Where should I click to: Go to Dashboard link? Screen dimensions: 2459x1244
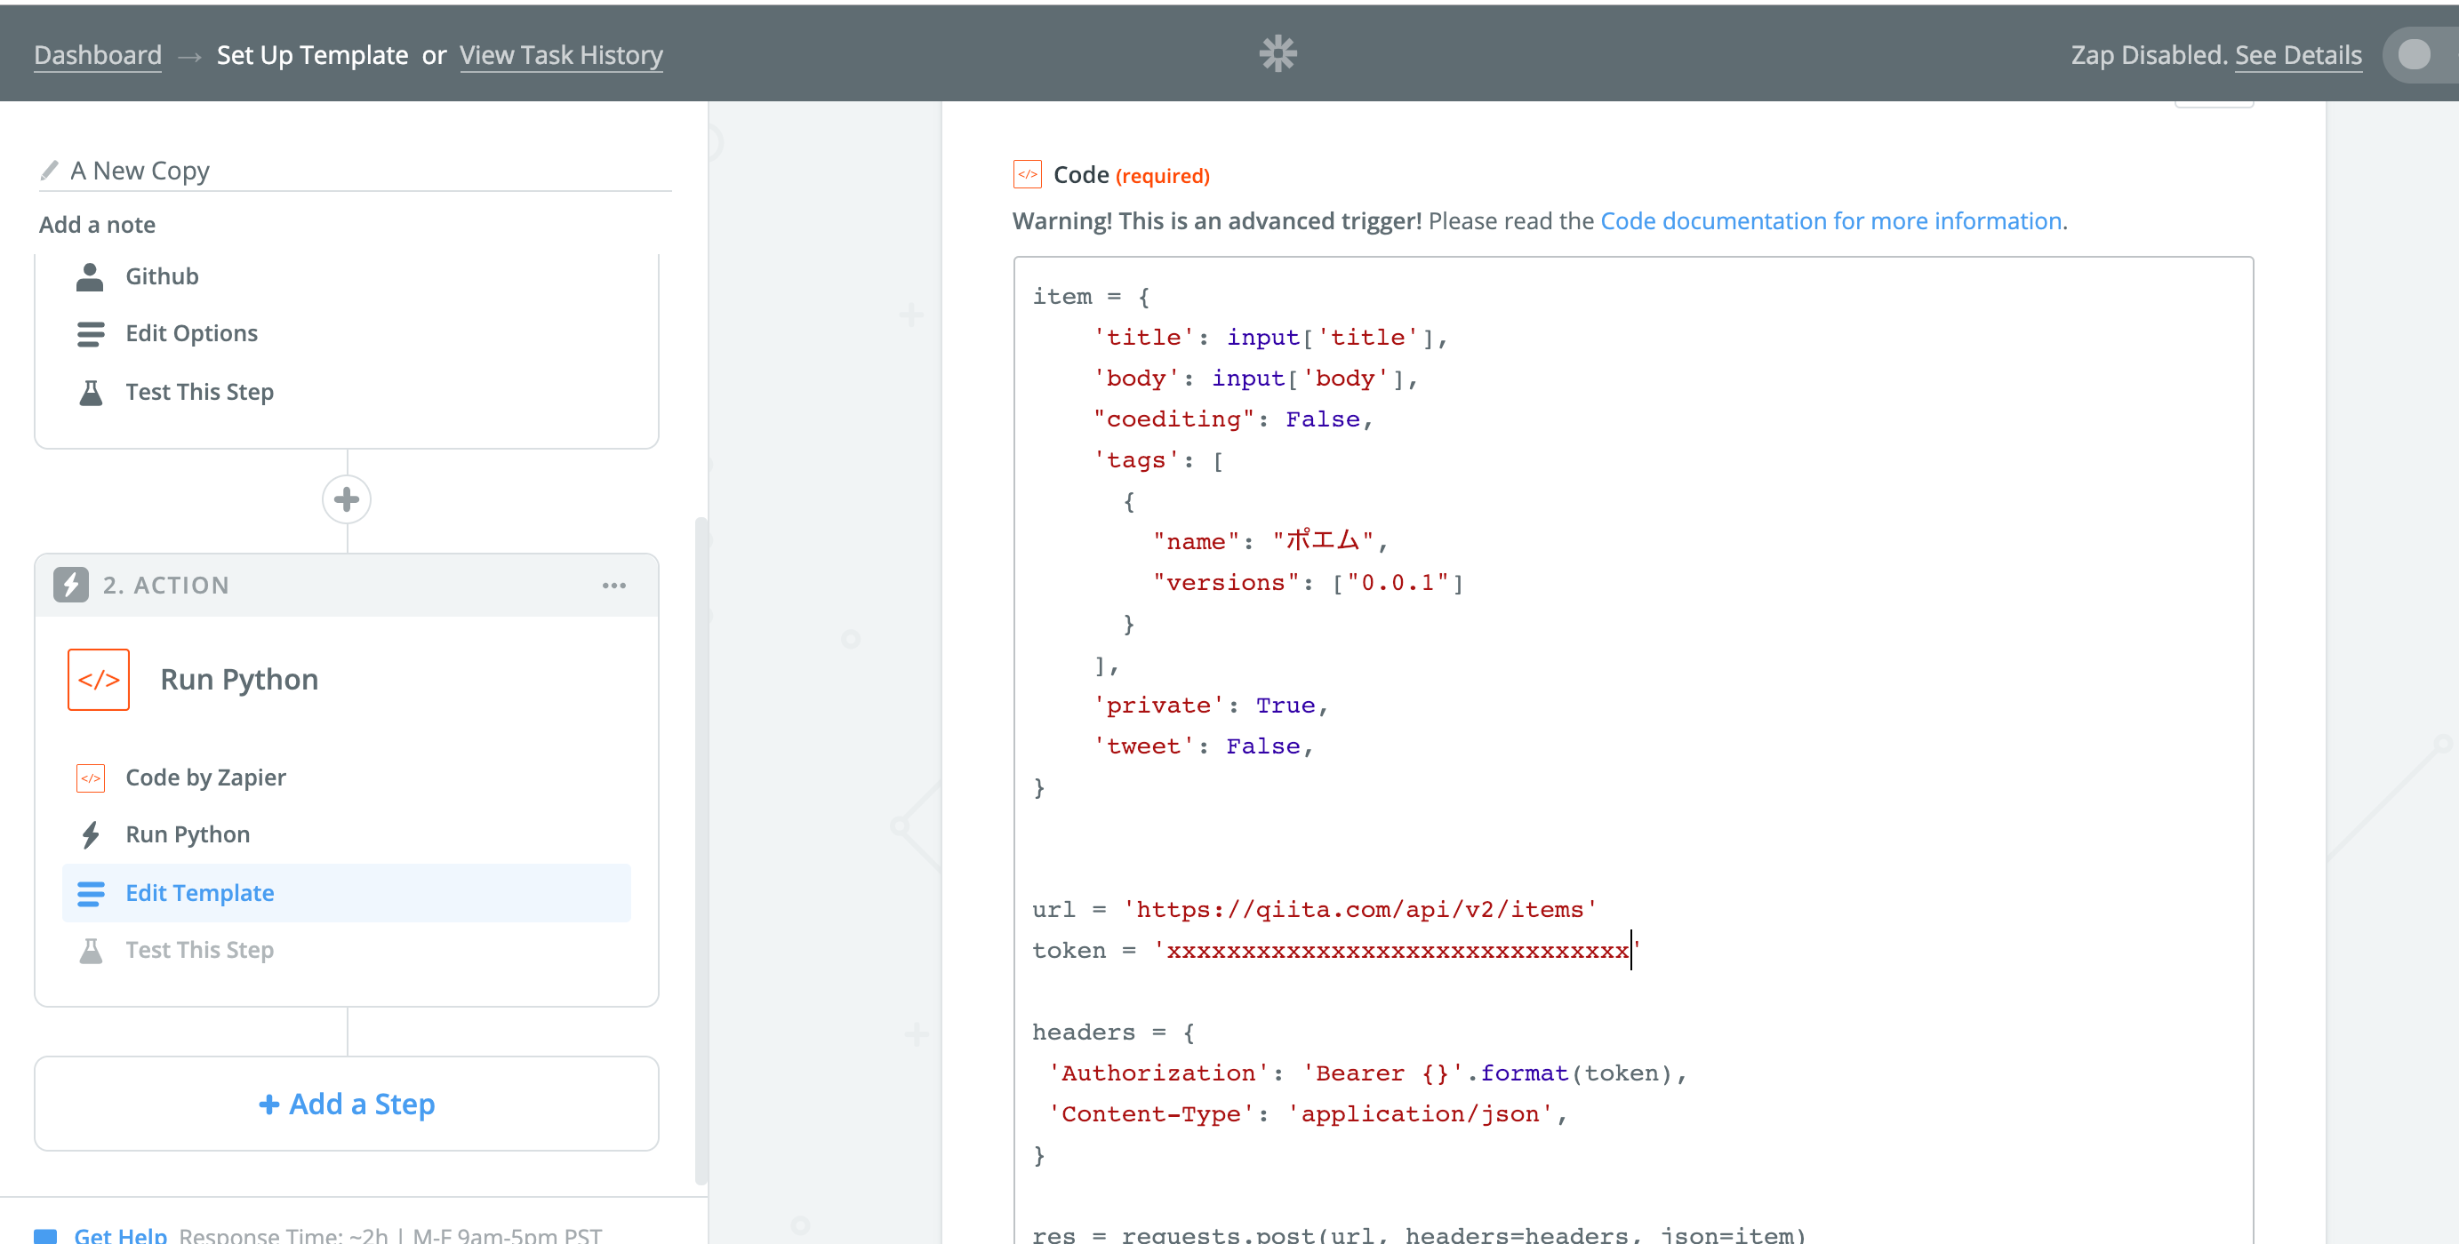98,55
